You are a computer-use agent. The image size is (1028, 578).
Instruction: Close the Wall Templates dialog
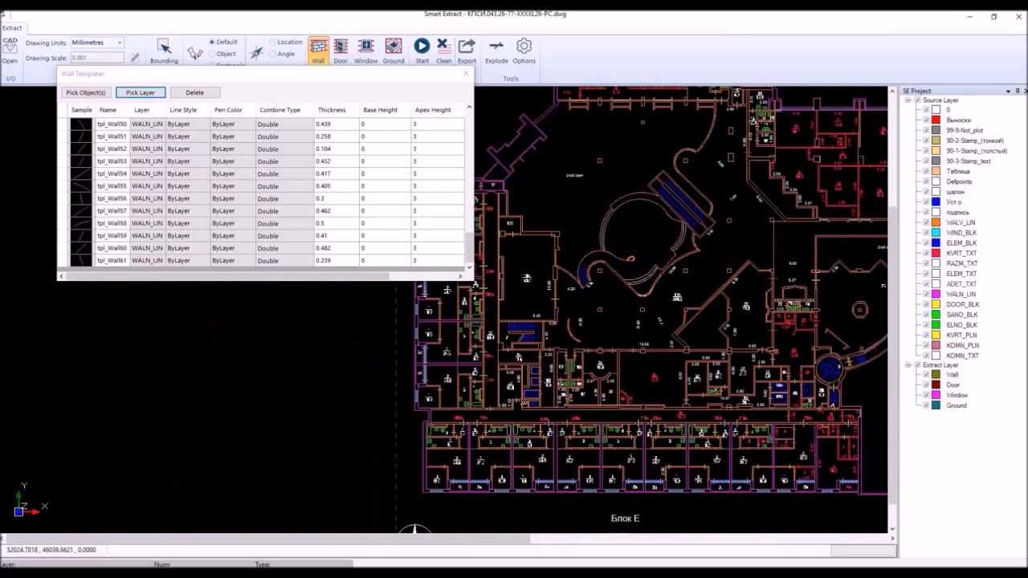pos(465,73)
